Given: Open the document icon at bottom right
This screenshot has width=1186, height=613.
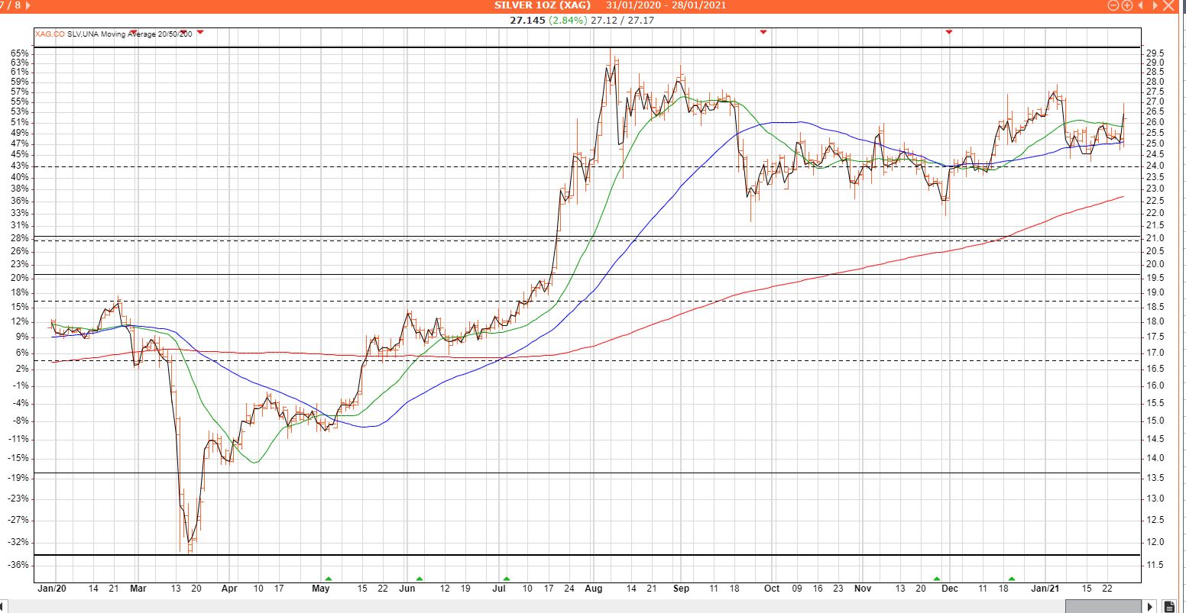Looking at the screenshot, I should click(1168, 606).
